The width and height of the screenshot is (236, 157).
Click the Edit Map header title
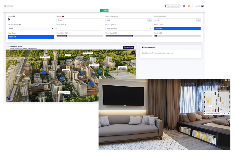point(9,6)
